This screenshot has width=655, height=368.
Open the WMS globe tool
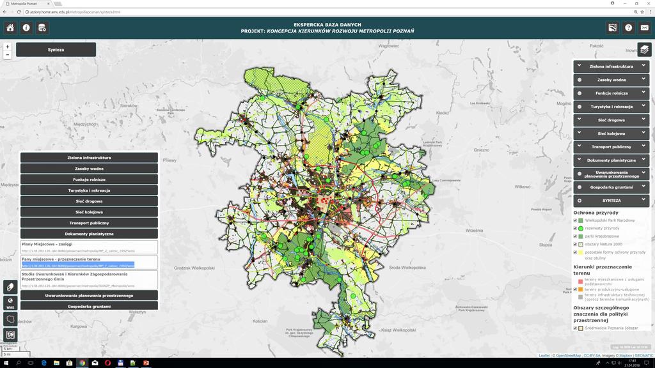pos(10,303)
